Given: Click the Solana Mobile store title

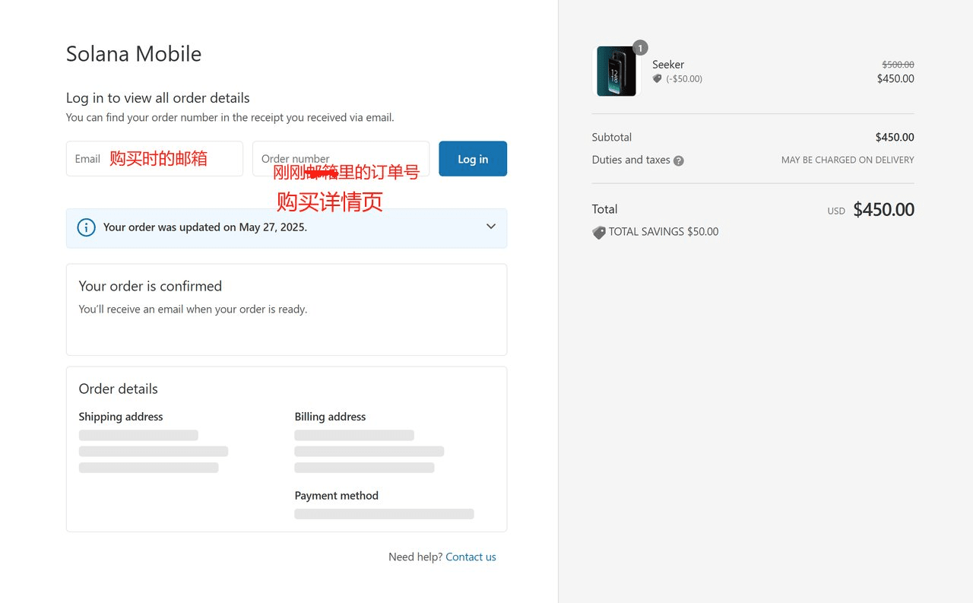Looking at the screenshot, I should [134, 54].
